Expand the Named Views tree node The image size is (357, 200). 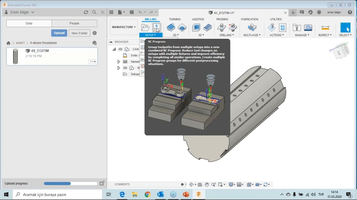119,62
